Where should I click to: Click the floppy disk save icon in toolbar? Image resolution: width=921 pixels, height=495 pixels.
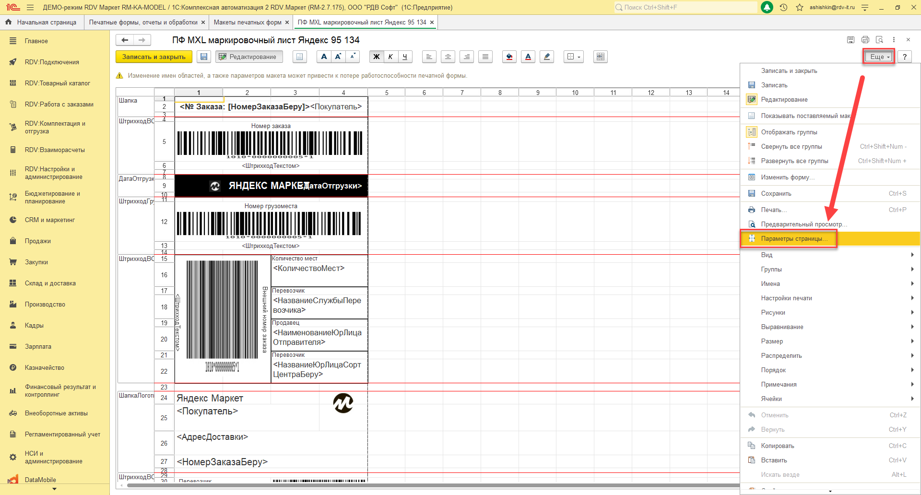[204, 57]
